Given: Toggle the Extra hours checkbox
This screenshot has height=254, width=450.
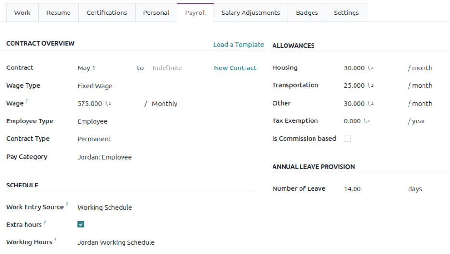Looking at the screenshot, I should pyautogui.click(x=81, y=225).
